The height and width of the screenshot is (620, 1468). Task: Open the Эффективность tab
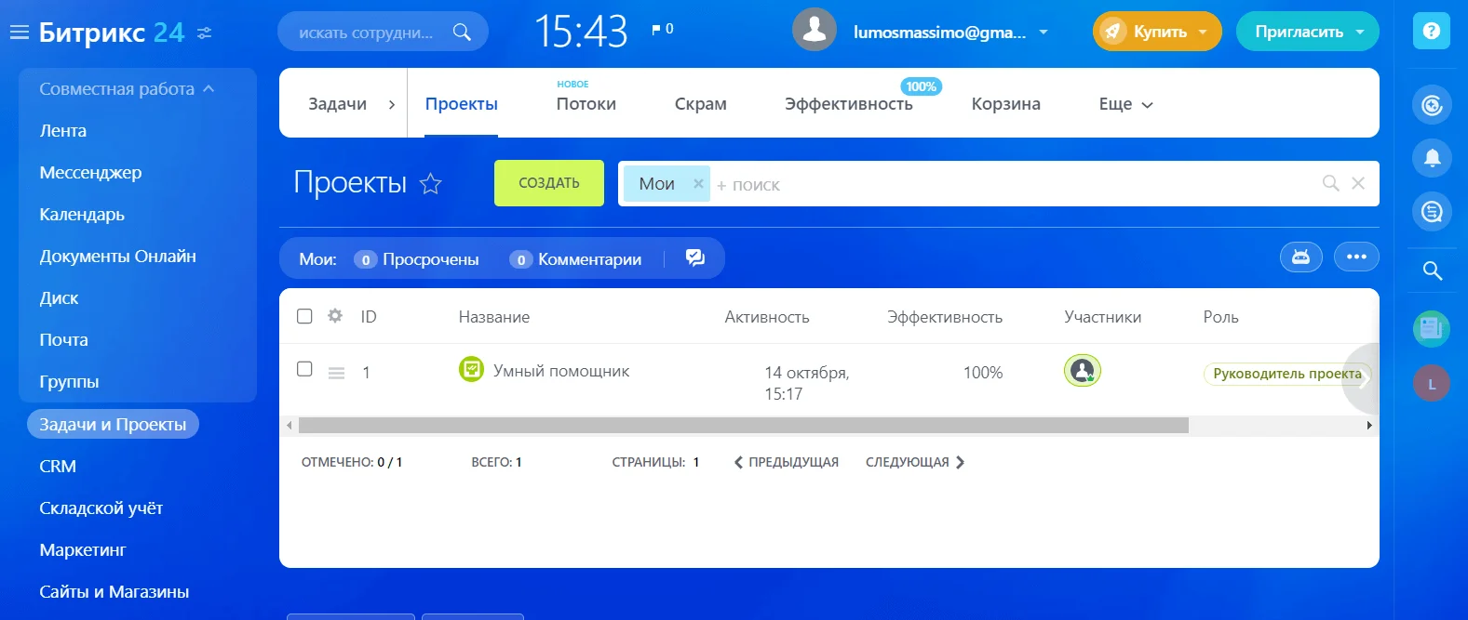(x=849, y=104)
